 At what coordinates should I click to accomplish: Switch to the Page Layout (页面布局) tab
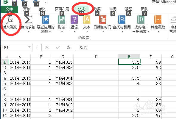[x=62, y=9]
